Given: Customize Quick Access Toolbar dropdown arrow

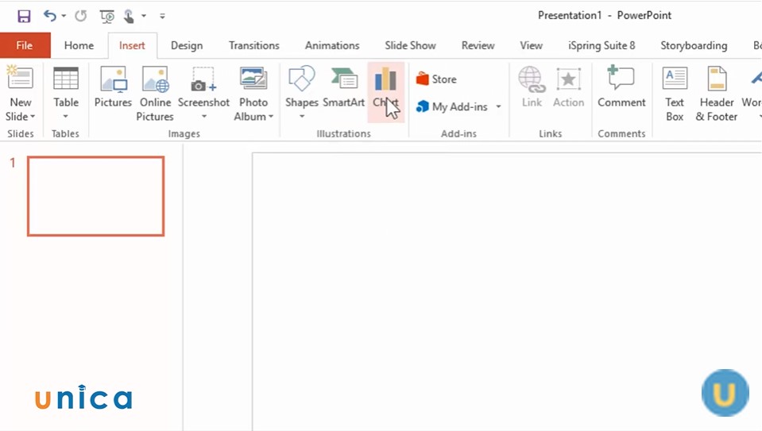Looking at the screenshot, I should point(162,16).
